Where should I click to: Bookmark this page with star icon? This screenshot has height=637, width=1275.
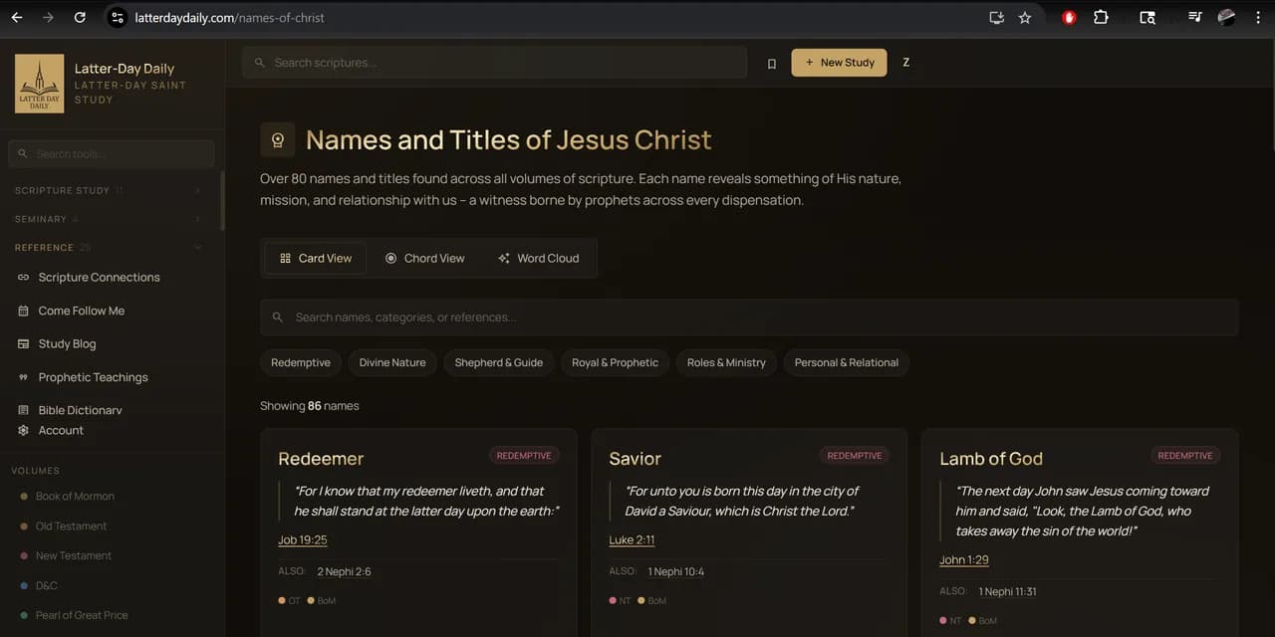click(x=1025, y=17)
